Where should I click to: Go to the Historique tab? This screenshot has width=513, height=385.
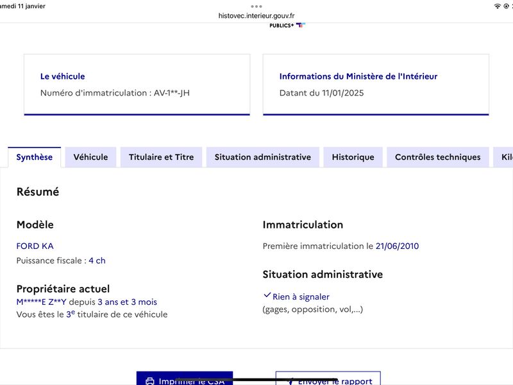tap(353, 157)
